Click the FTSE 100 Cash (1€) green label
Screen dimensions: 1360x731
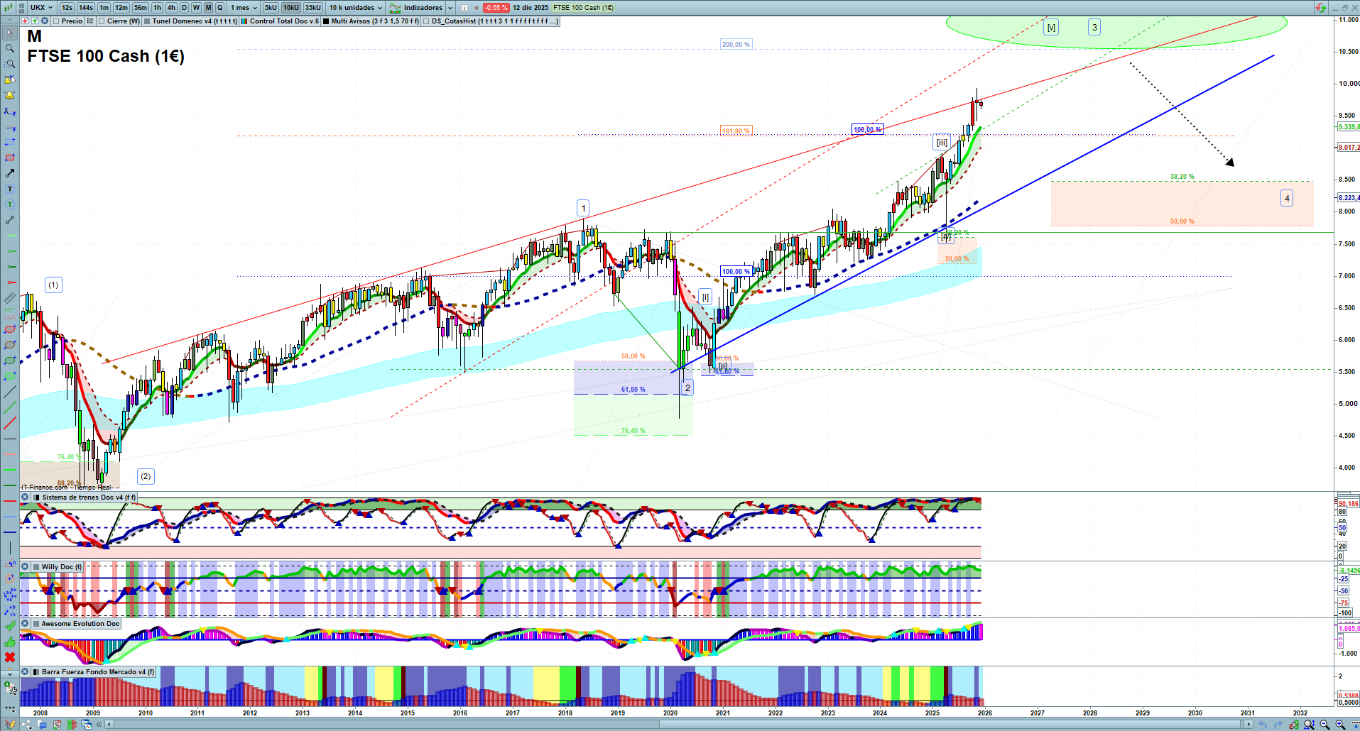(x=583, y=8)
